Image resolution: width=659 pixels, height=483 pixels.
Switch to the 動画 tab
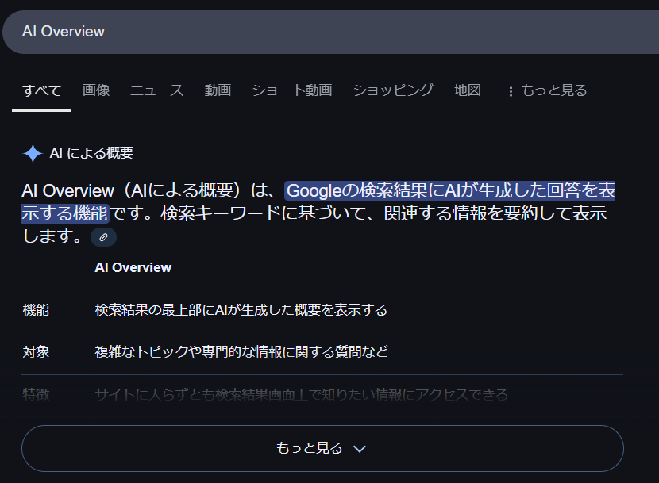(x=218, y=90)
